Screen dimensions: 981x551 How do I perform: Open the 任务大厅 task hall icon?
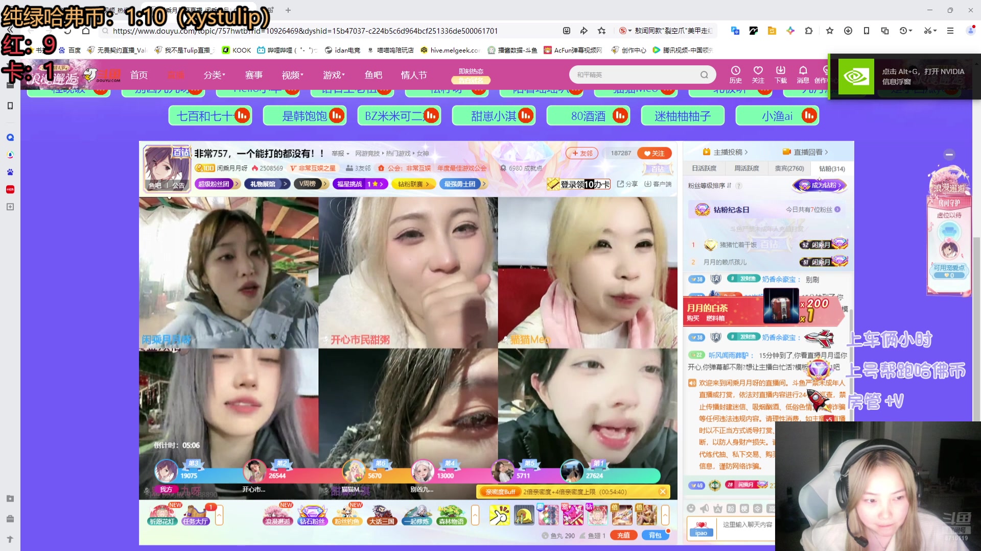pyautogui.click(x=196, y=515)
